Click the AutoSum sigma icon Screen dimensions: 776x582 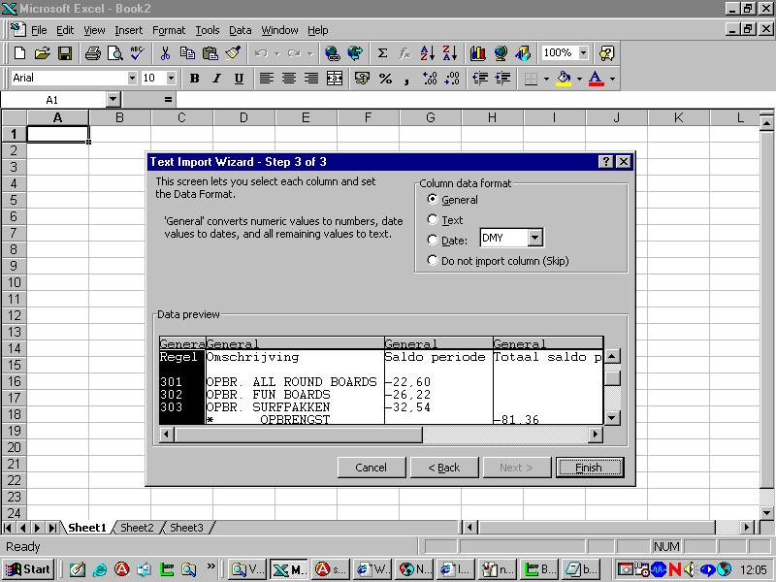(382, 53)
